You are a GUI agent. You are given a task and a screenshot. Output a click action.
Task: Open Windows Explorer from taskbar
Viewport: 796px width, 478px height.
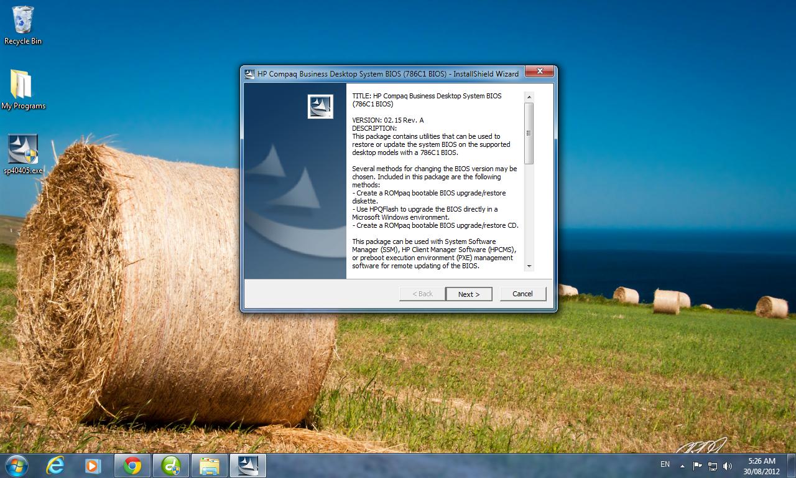209,465
